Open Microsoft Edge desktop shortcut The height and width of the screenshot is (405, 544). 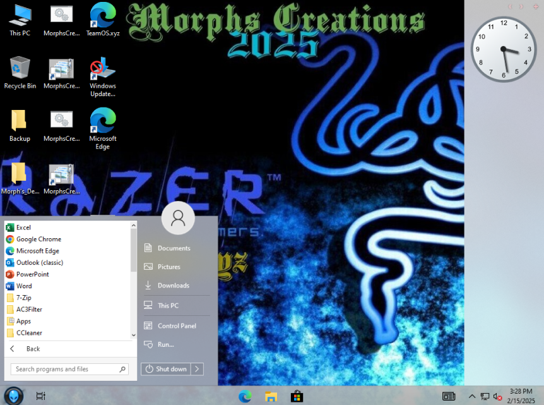103,129
